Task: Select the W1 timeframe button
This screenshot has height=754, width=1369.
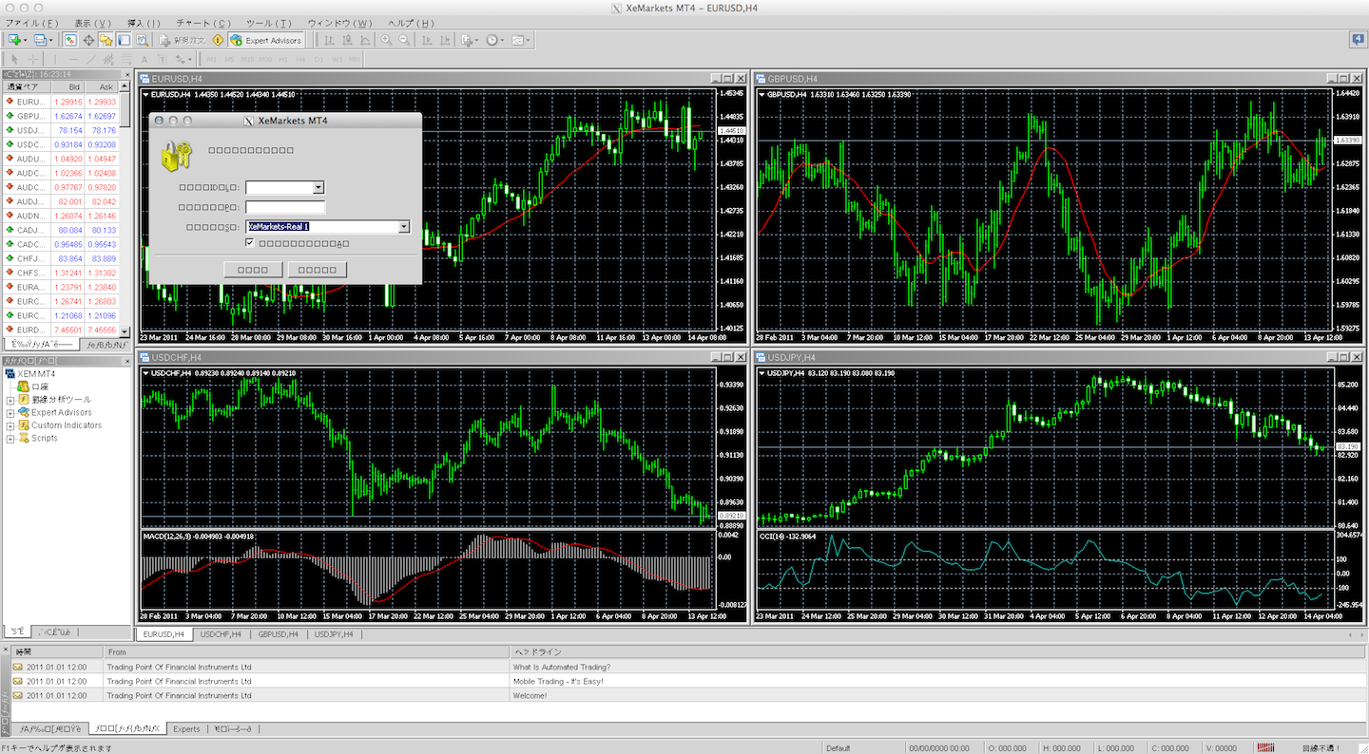Action: [337, 59]
